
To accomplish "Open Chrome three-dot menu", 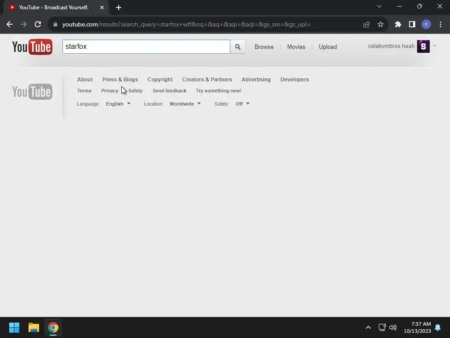I will pos(440,25).
